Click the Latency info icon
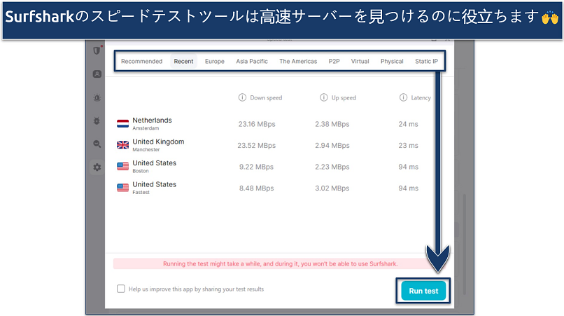 [403, 98]
